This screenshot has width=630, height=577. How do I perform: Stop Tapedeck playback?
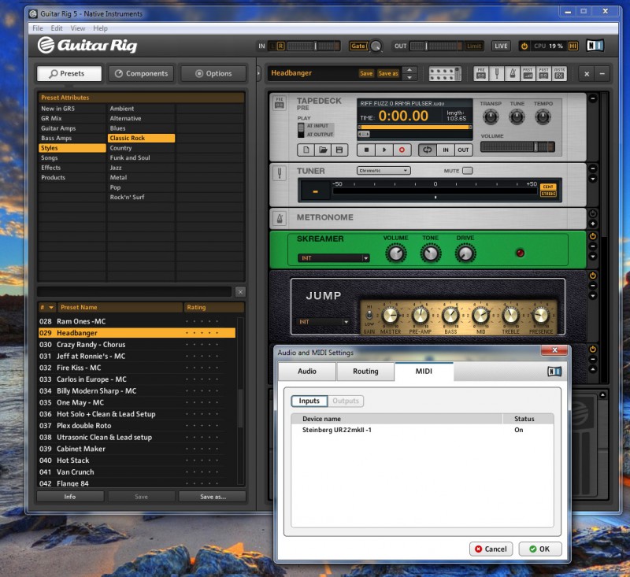(366, 150)
